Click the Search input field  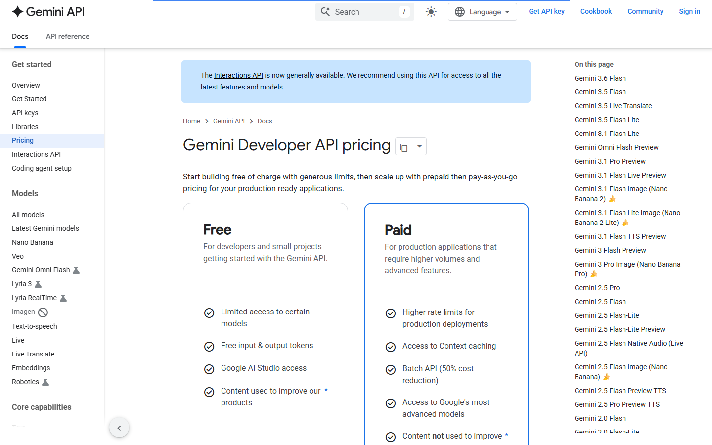(x=365, y=12)
